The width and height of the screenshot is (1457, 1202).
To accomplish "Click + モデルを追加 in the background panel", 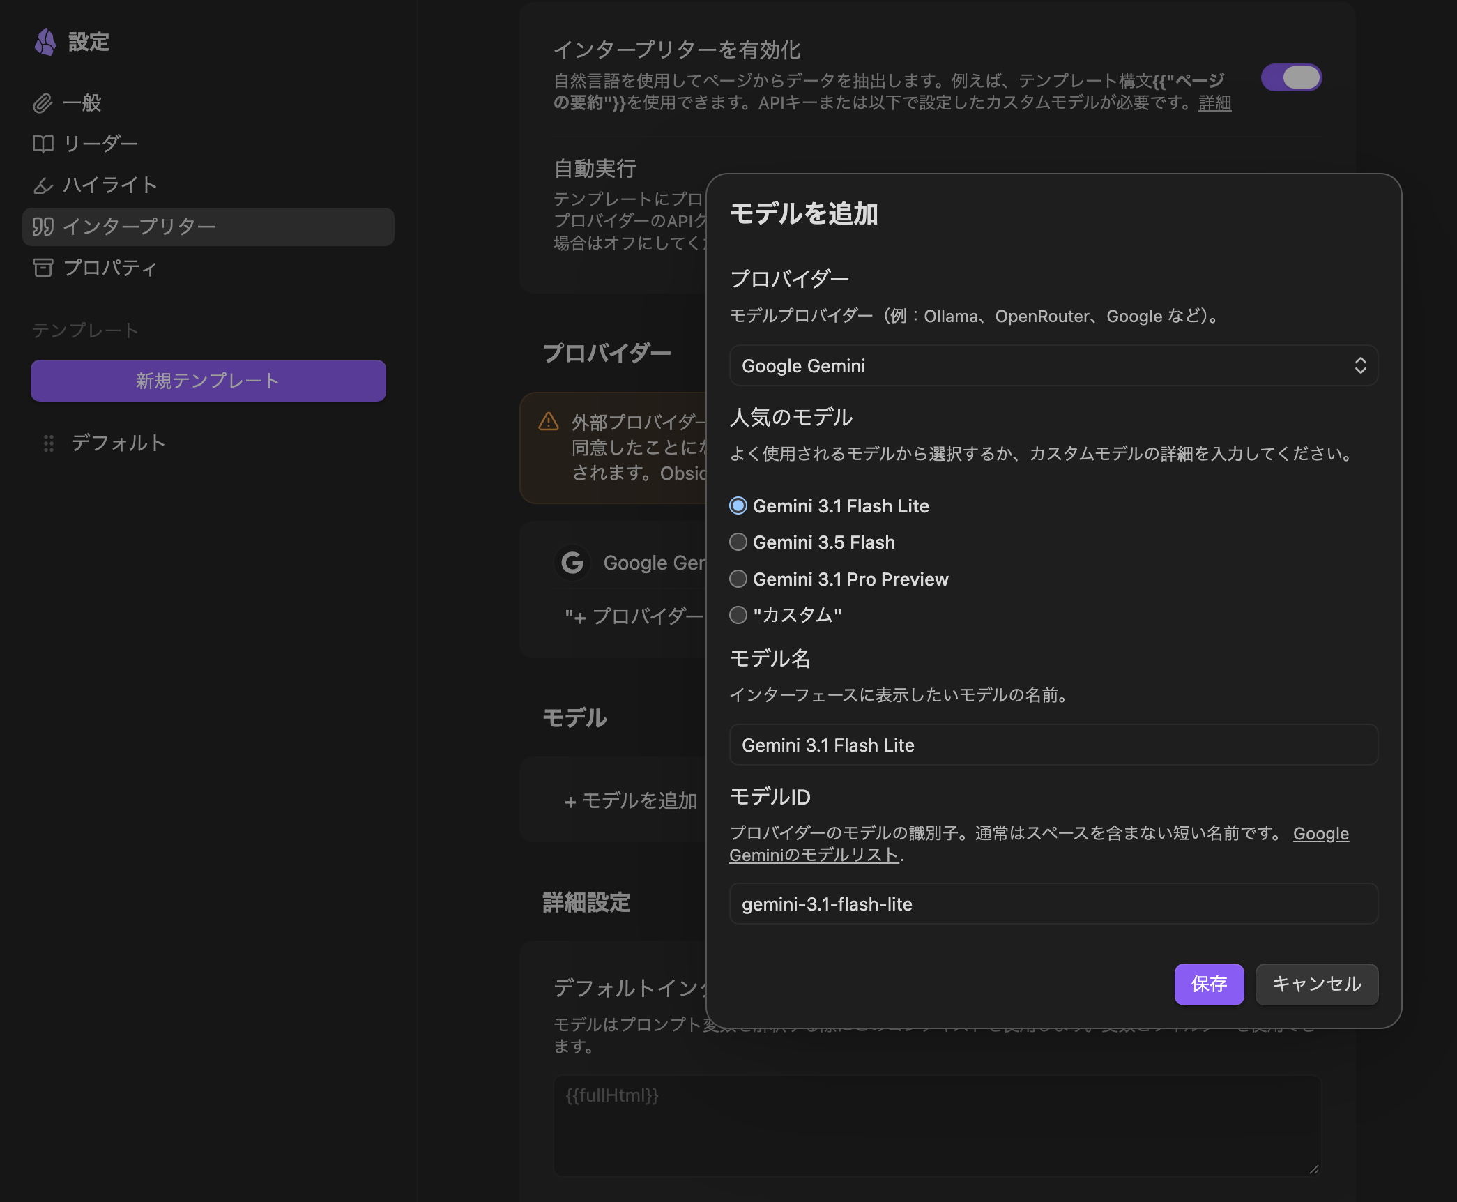I will pos(630,801).
